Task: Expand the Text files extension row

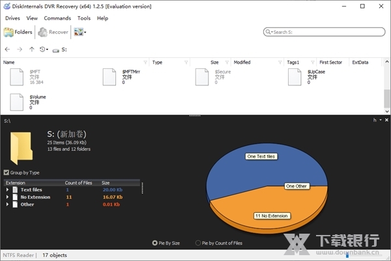Action: click(8, 190)
